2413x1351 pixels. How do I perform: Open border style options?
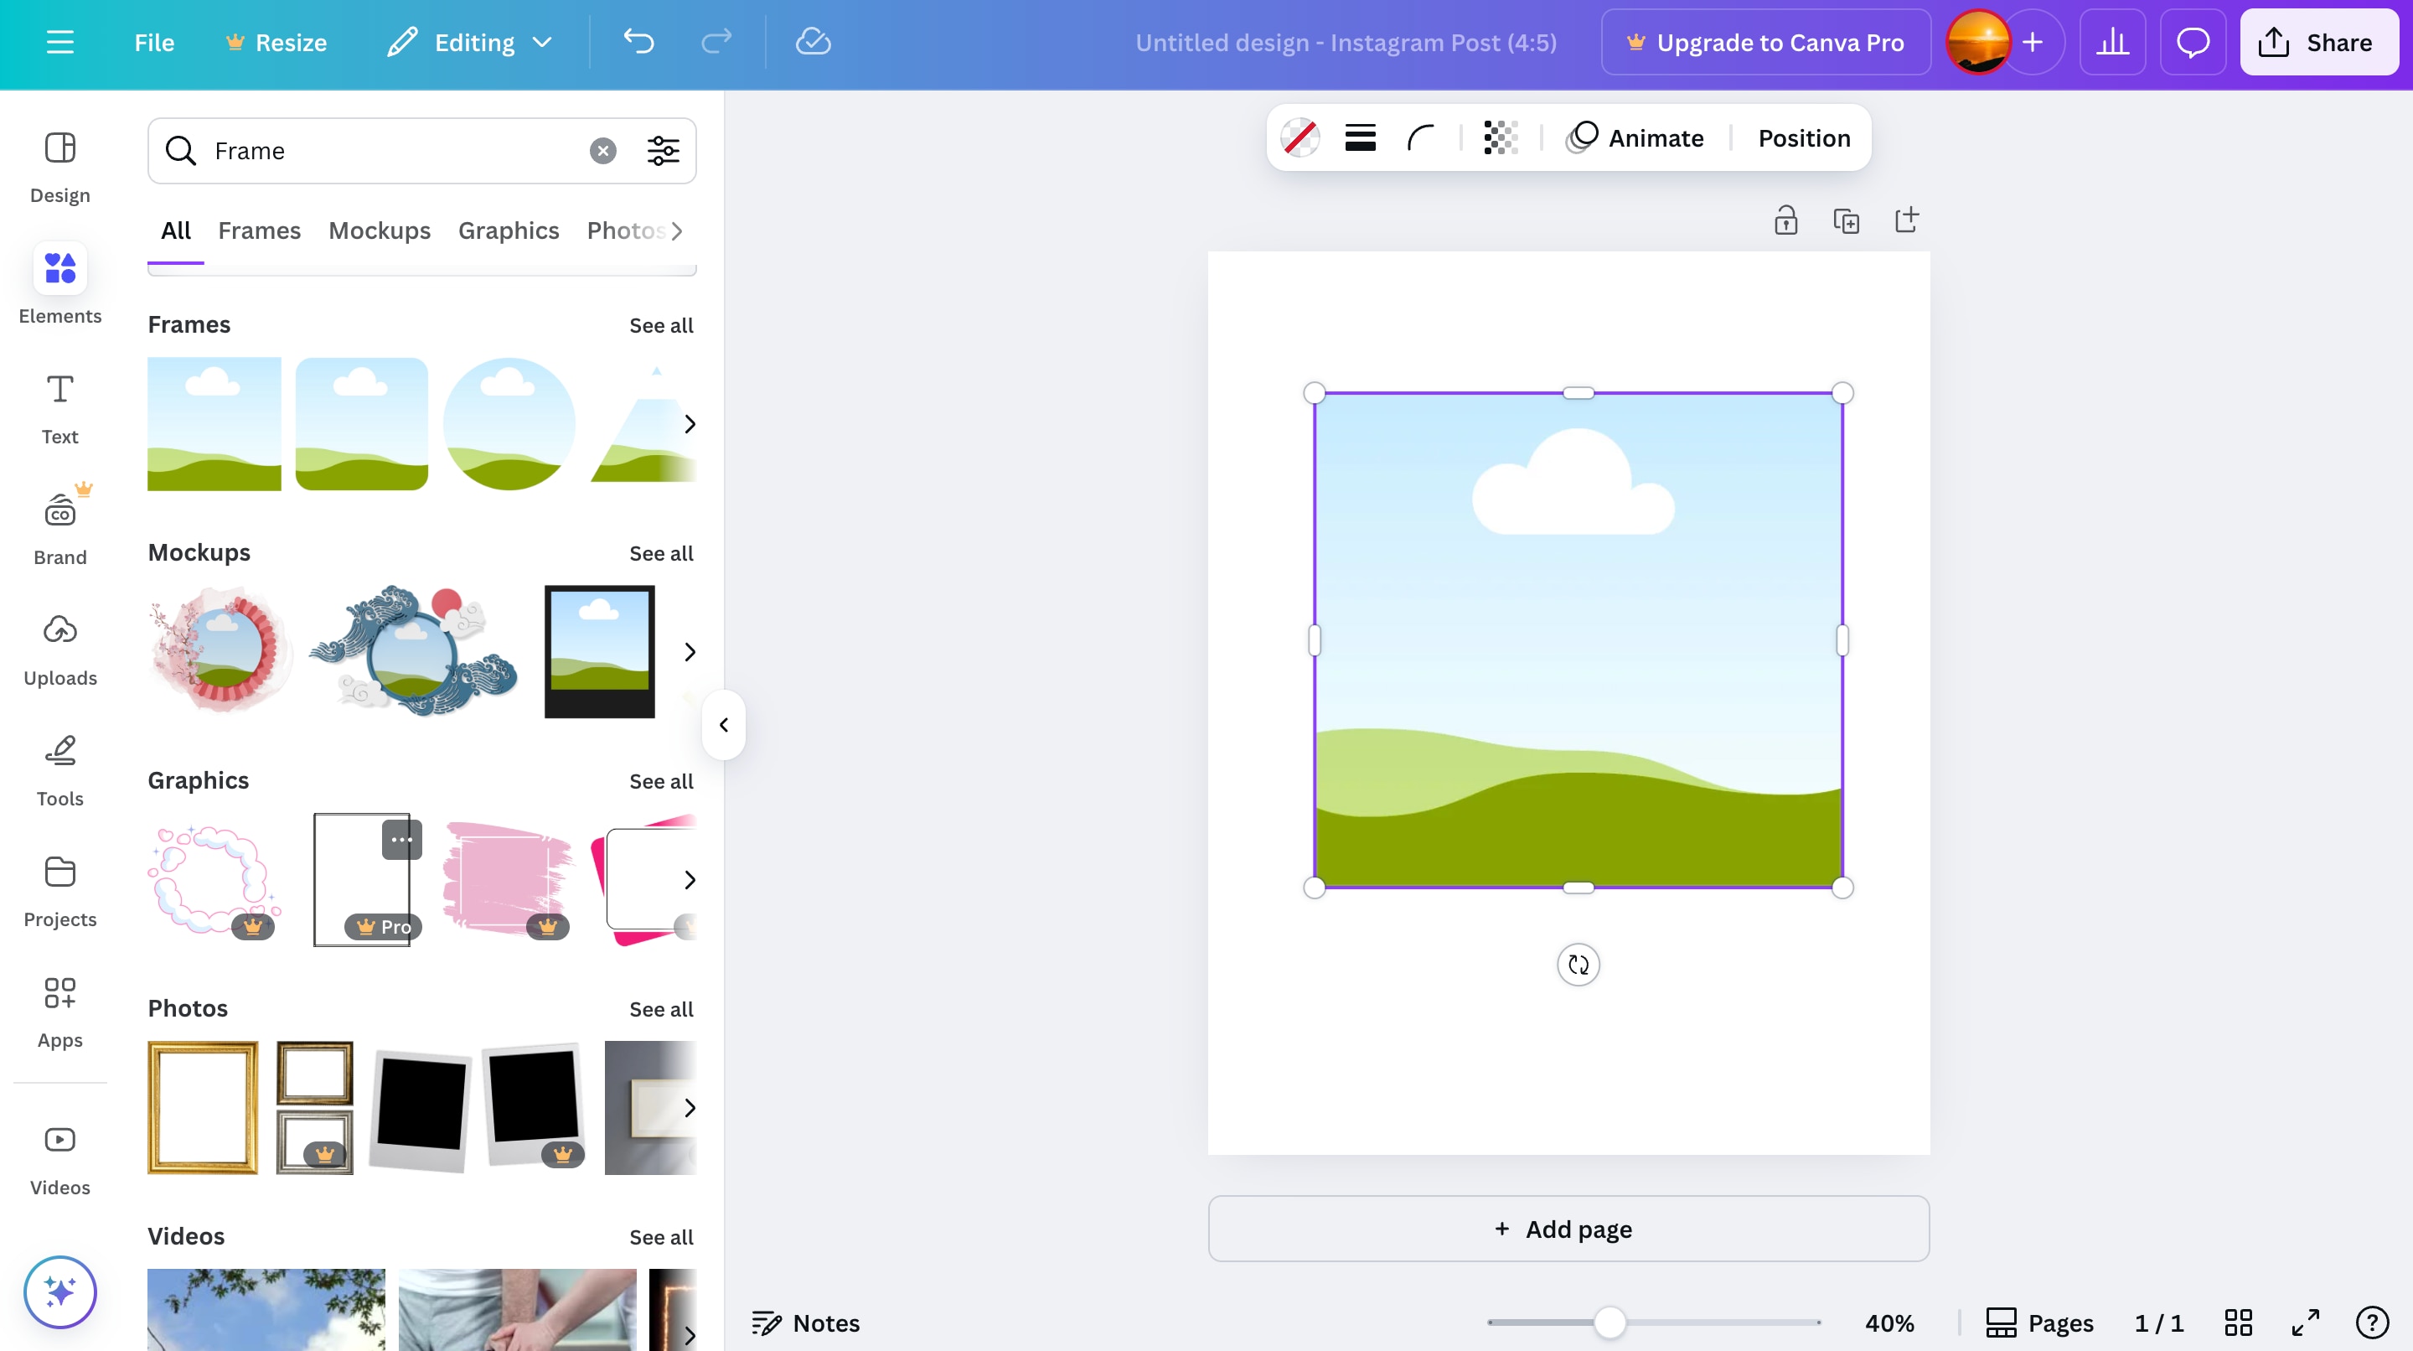pos(1360,137)
